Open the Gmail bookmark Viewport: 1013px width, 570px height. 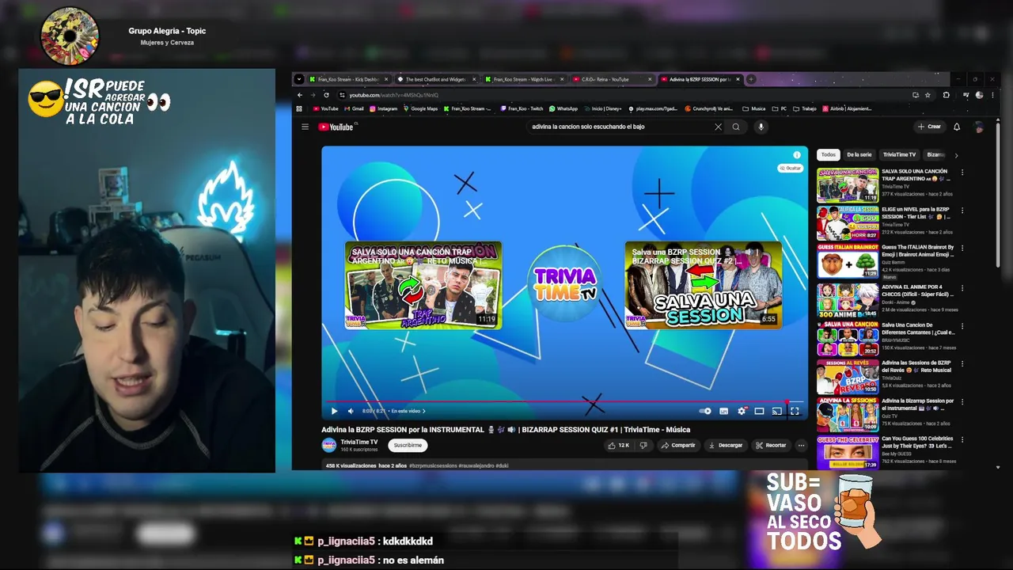355,108
